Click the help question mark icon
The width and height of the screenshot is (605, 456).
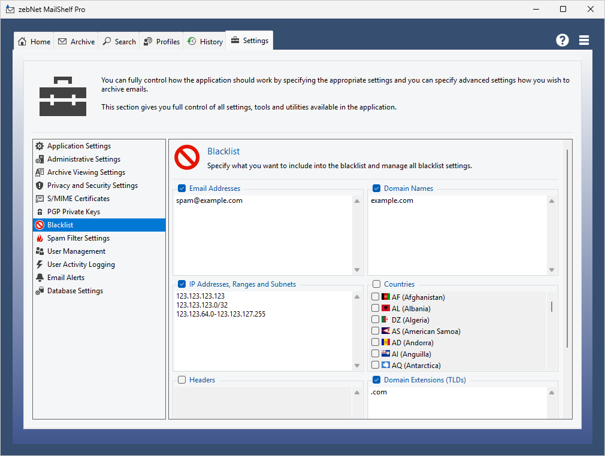(x=562, y=40)
